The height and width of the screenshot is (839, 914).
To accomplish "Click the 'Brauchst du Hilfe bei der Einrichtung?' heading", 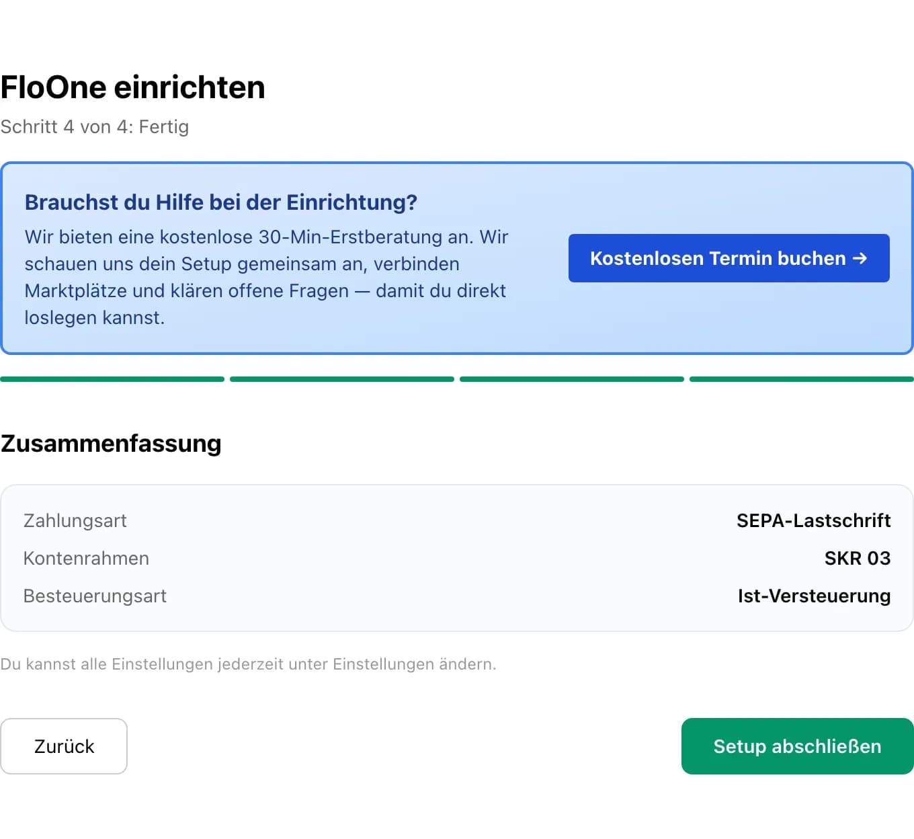I will tap(221, 202).
